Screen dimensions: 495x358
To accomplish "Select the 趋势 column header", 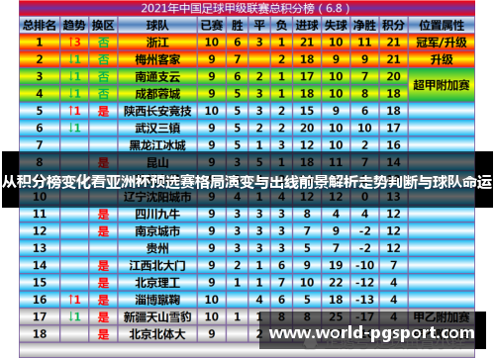I will [74, 25].
